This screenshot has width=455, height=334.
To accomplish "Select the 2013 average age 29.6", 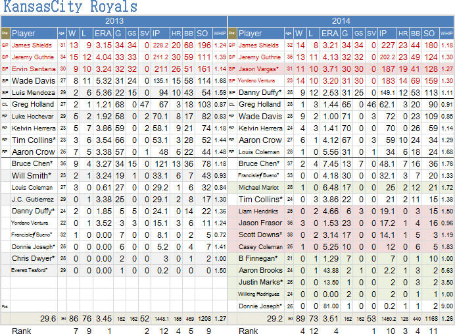I will (x=48, y=319).
